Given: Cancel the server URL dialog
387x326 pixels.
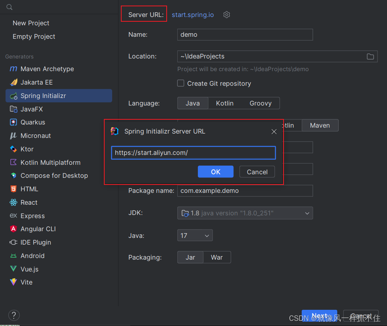Looking at the screenshot, I should coord(257,171).
